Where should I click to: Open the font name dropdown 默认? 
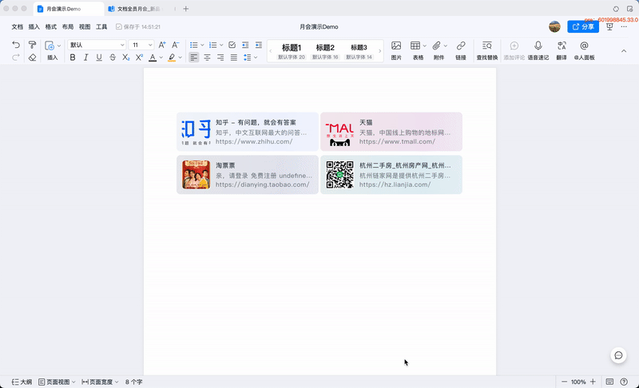point(97,45)
